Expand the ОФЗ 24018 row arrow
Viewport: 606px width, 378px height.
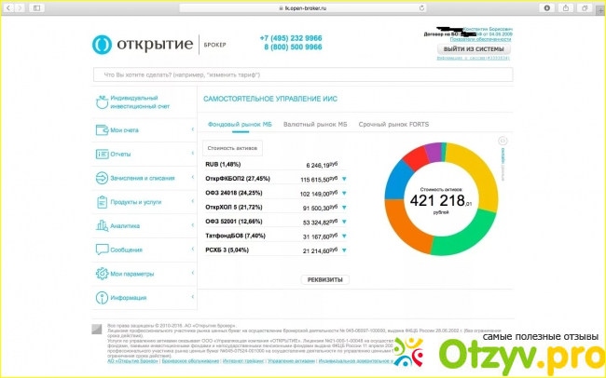tap(343, 194)
